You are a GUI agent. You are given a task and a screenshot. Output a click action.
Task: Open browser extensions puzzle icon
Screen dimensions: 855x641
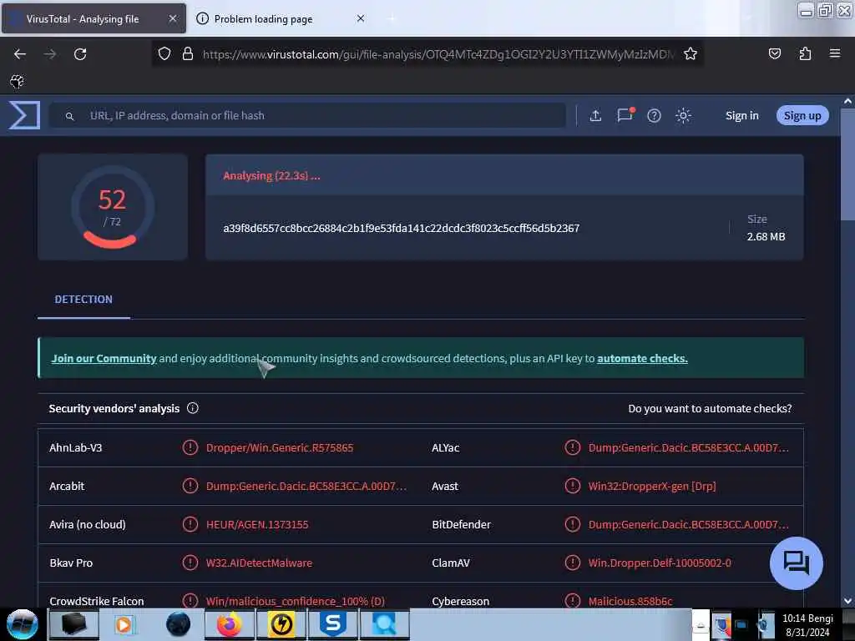coord(805,53)
